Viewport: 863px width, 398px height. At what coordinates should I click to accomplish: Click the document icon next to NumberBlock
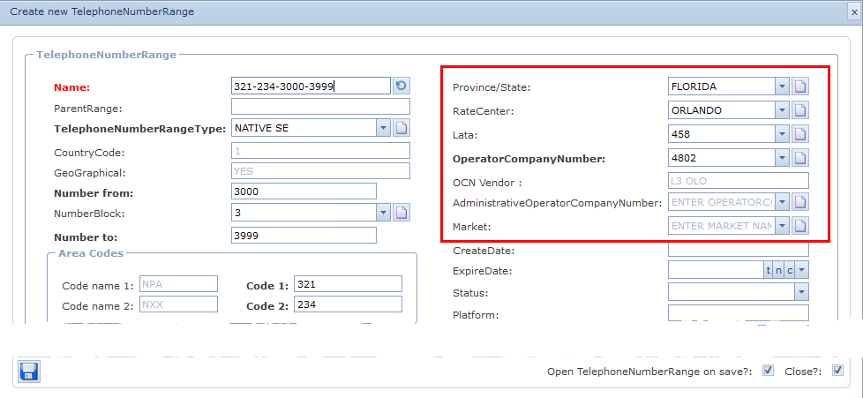coord(401,213)
